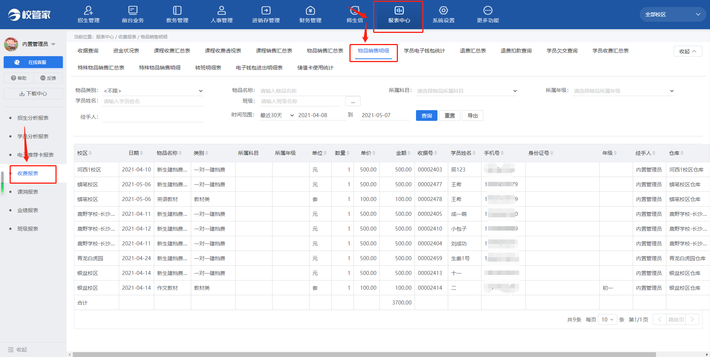Sort by 物品名称 column

click(x=169, y=153)
